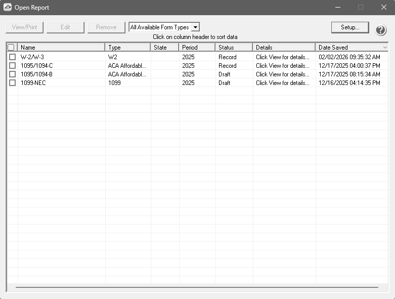Screen dimensions: 395x299
Task: Click the Edit button
Action: [65, 27]
